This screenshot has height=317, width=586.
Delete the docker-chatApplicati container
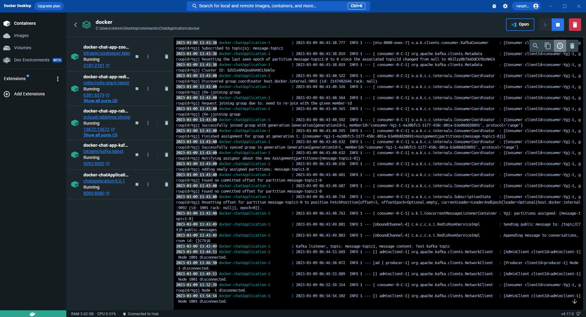(x=167, y=184)
